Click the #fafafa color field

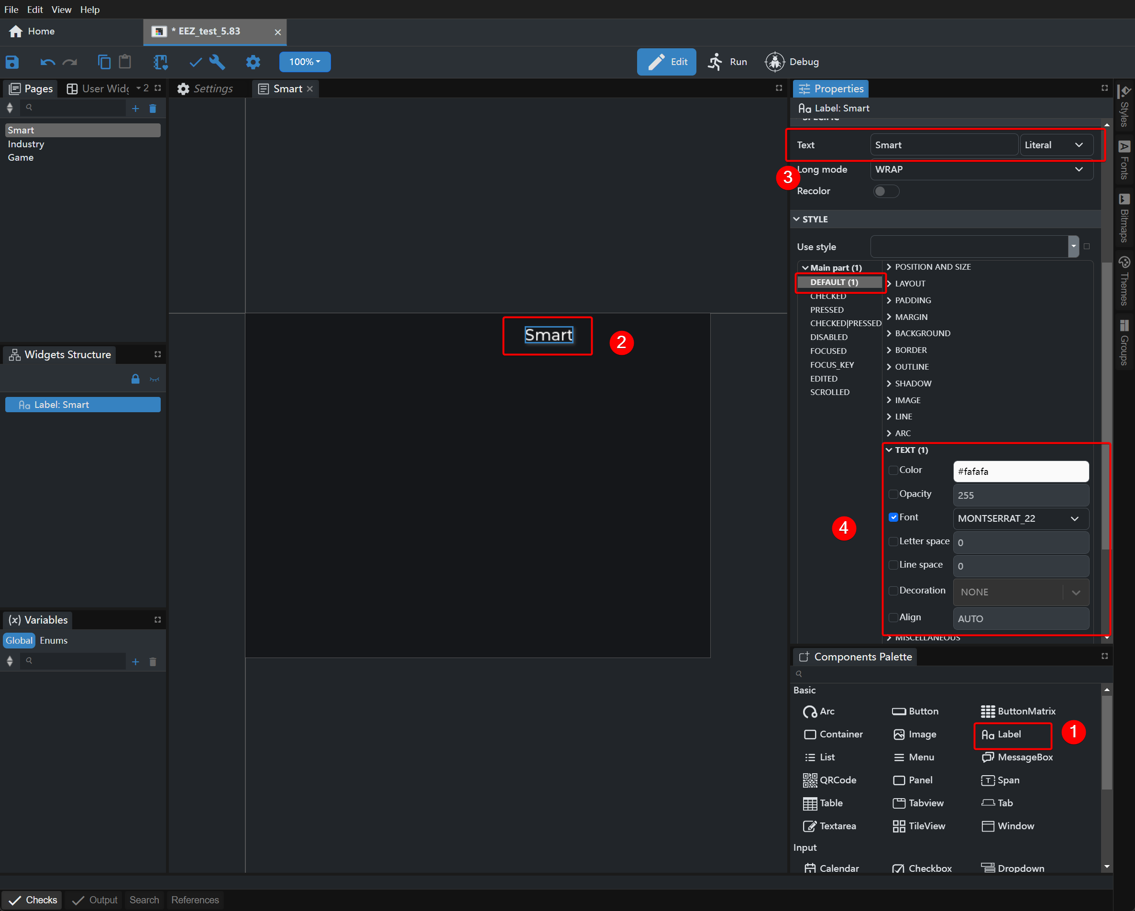click(x=1020, y=472)
